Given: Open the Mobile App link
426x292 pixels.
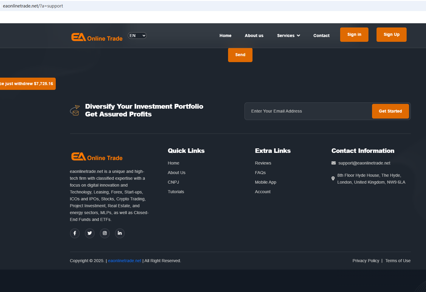Looking at the screenshot, I should 266,182.
